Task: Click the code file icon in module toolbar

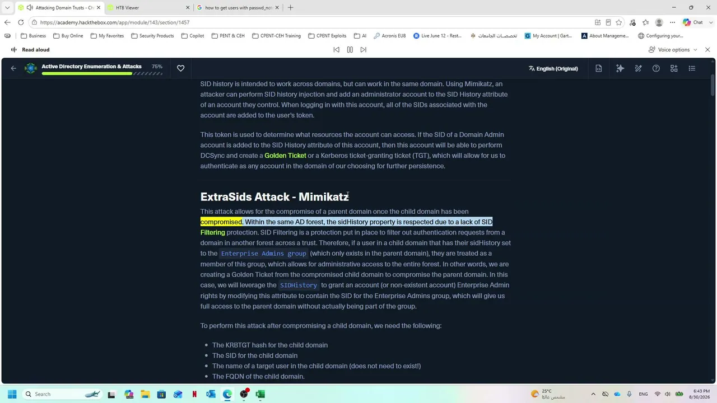Action: coord(599,68)
